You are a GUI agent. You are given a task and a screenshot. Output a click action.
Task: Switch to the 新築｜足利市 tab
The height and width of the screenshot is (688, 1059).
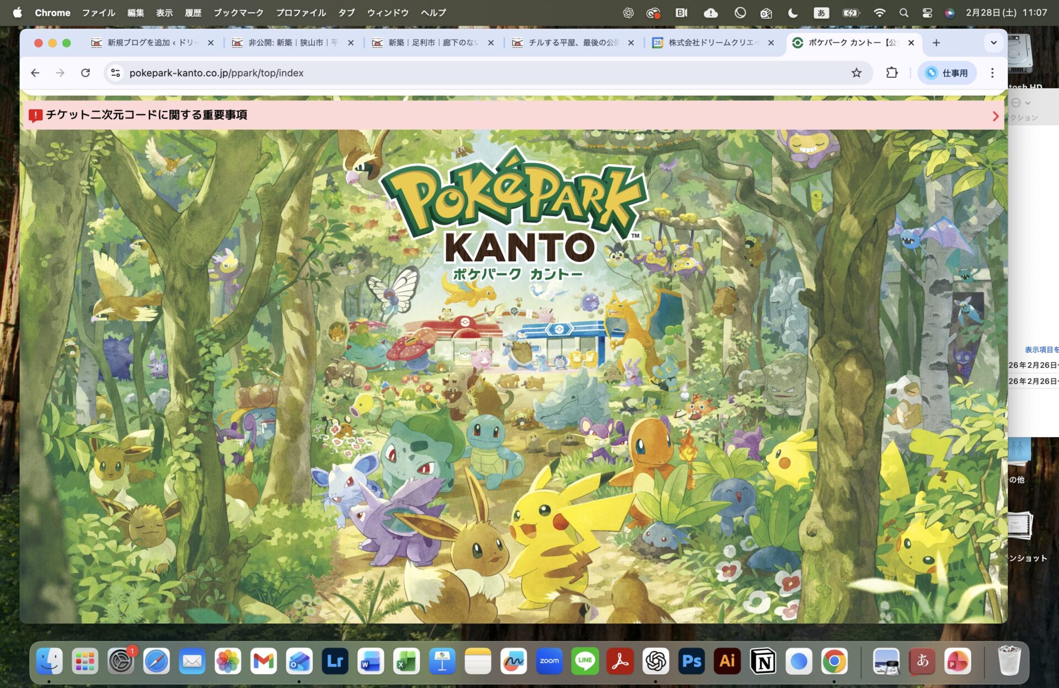(433, 42)
